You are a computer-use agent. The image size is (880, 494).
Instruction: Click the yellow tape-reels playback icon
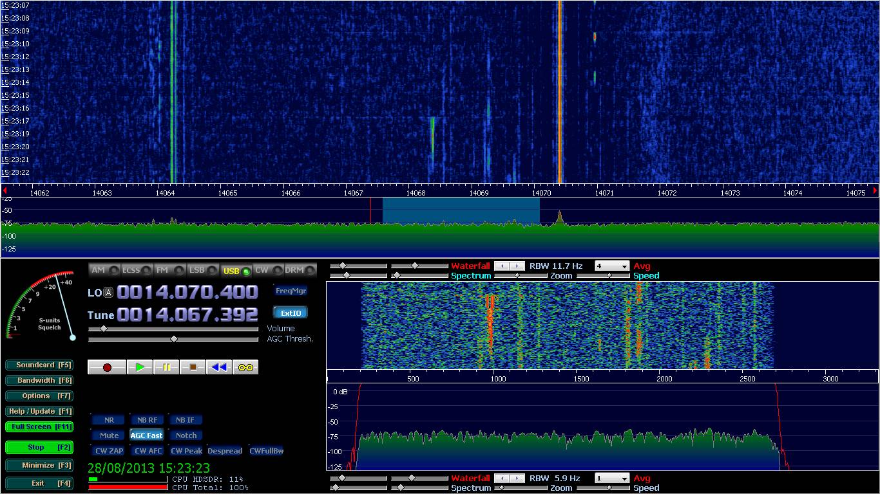(x=245, y=367)
